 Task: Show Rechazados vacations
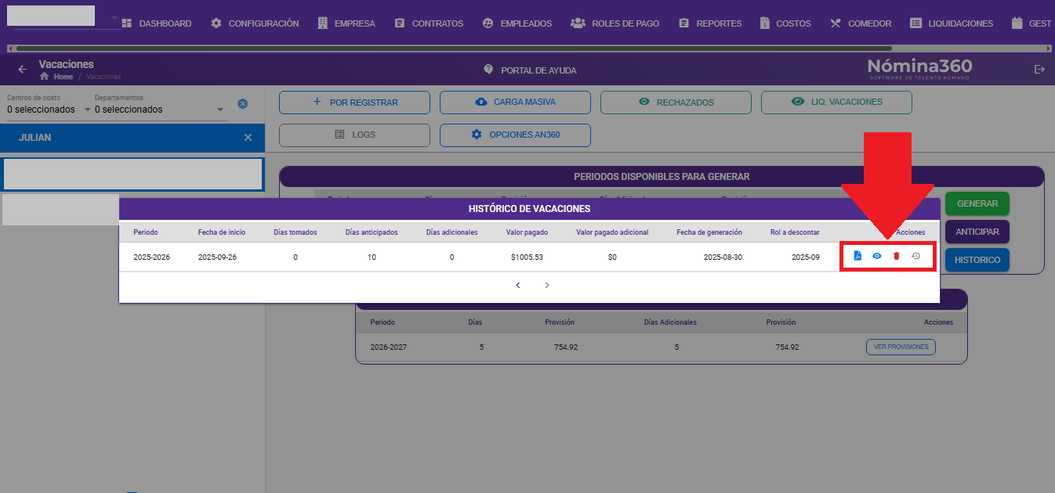676,103
